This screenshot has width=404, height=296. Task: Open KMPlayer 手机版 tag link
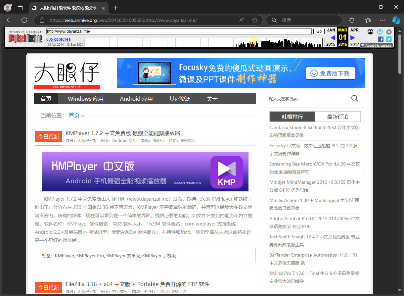tap(159, 256)
